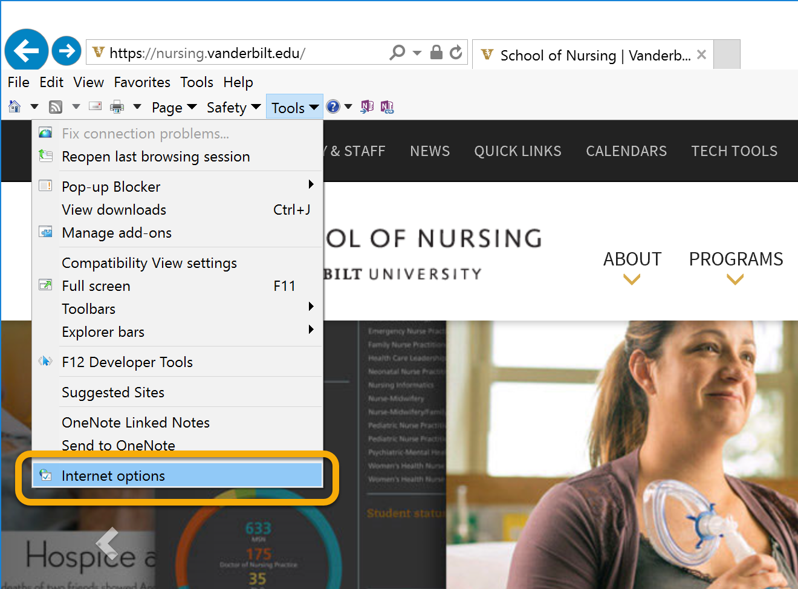
Task: Choose Suggested Sites entry
Action: pyautogui.click(x=178, y=392)
